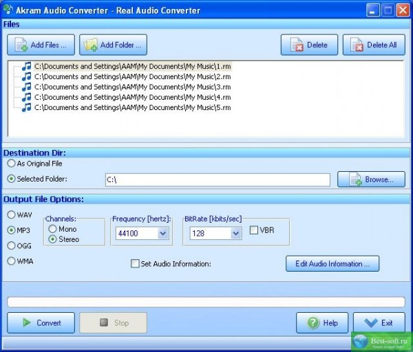The width and height of the screenshot is (413, 352).
Task: Click the Exit button label
Action: [x=387, y=323]
